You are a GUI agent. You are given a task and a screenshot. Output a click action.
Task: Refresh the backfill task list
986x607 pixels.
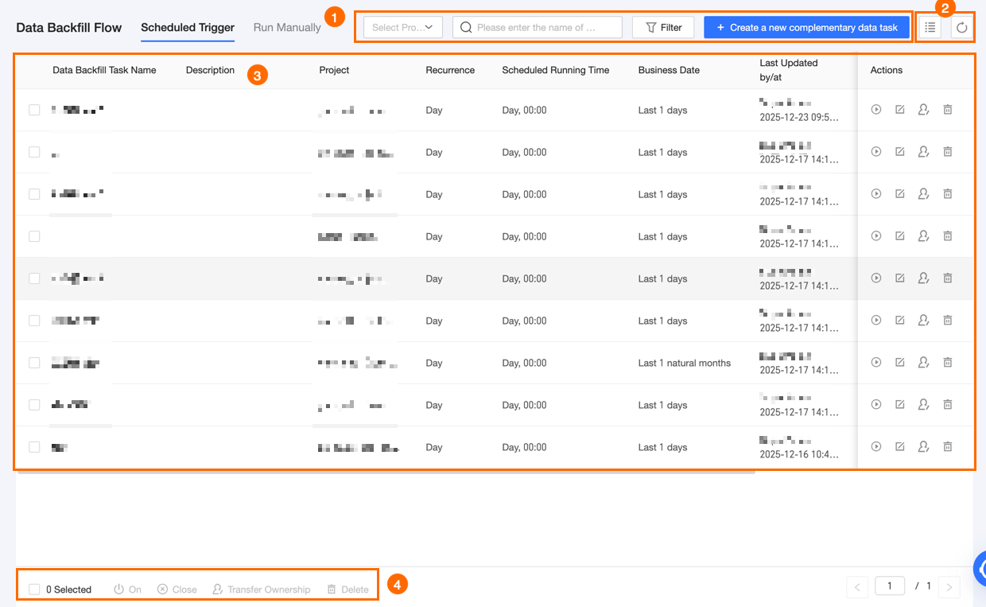pos(962,28)
